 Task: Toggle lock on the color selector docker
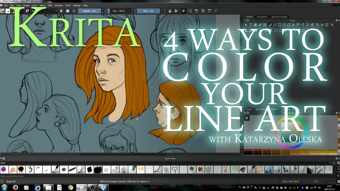click(x=248, y=113)
